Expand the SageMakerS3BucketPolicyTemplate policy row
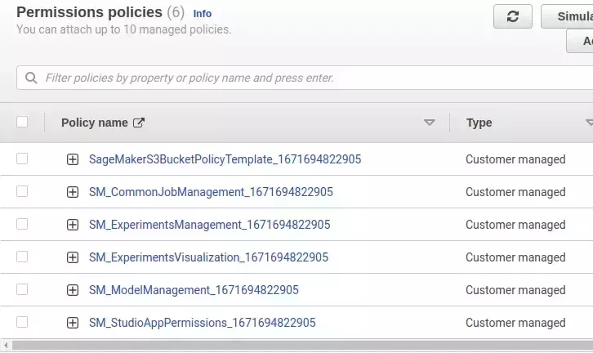Image resolution: width=593 pixels, height=353 pixels. point(73,159)
